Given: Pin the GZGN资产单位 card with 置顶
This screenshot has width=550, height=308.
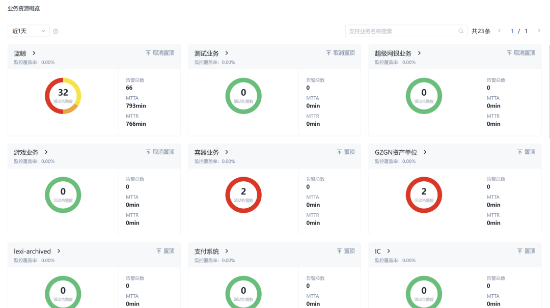Looking at the screenshot, I should [526, 152].
